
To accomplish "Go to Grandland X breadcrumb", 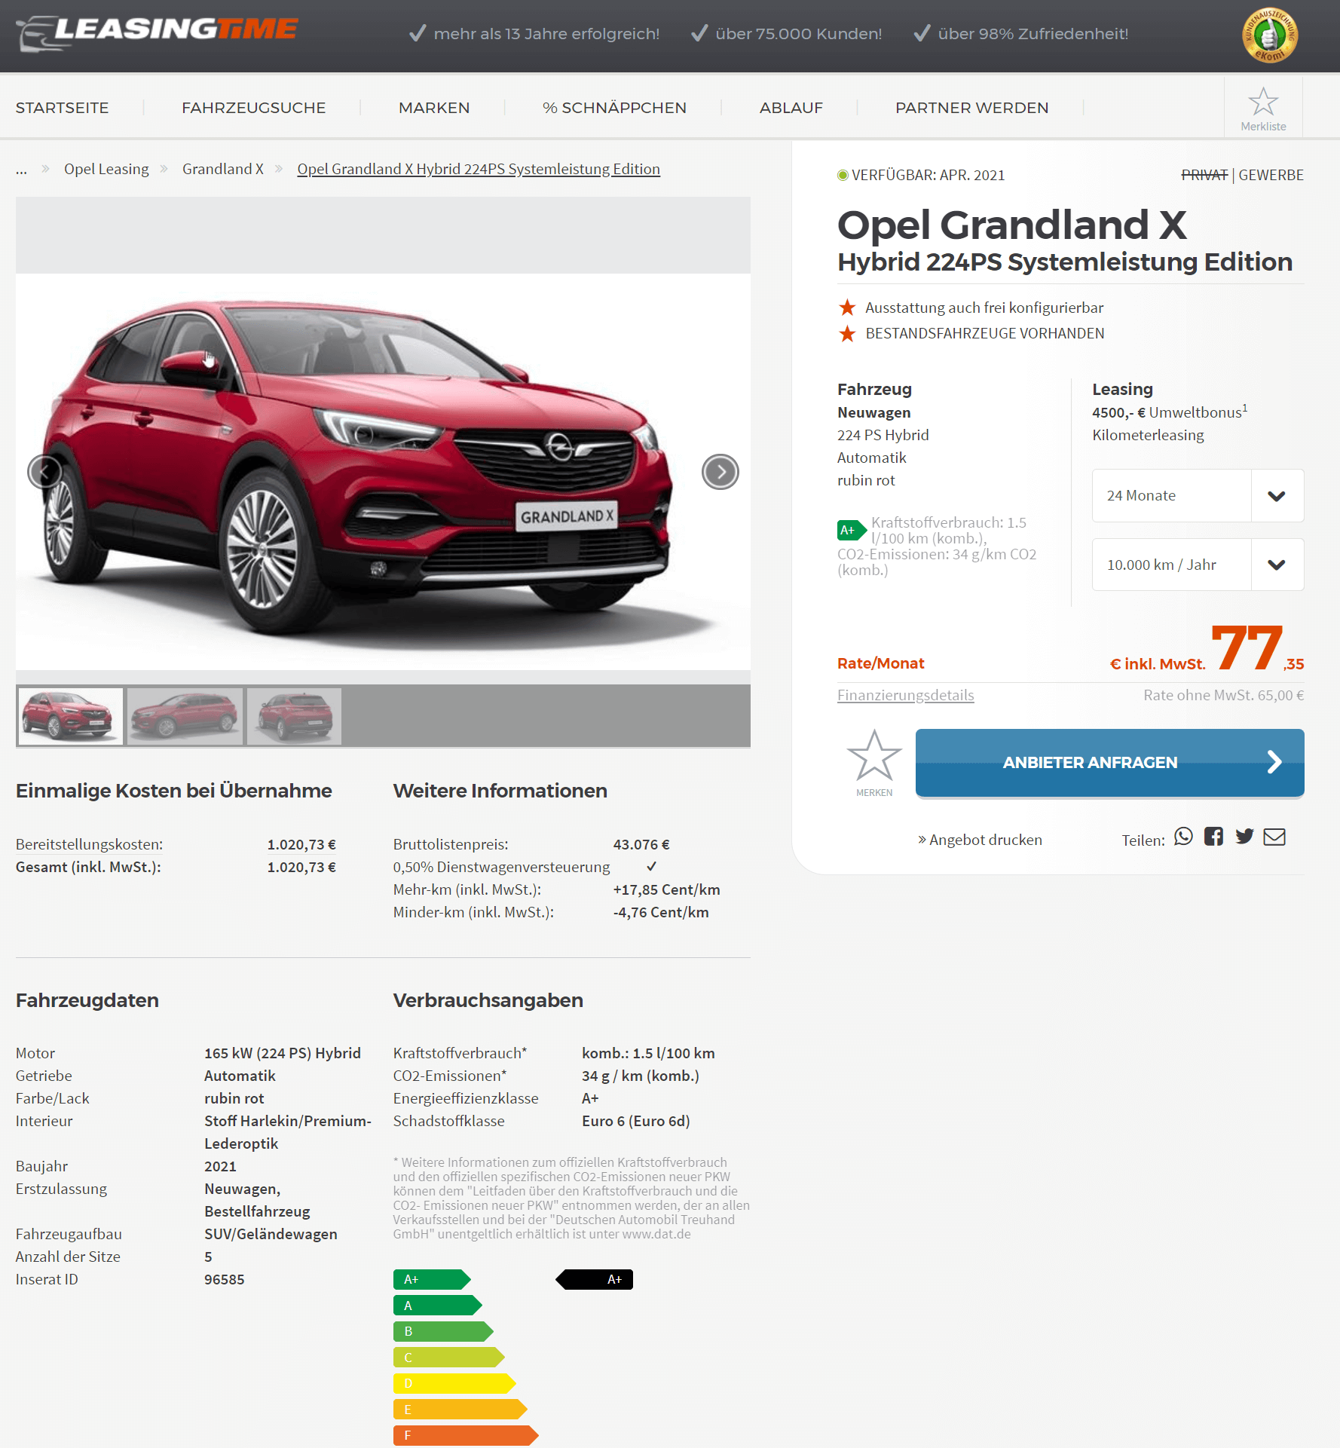I will tap(223, 169).
